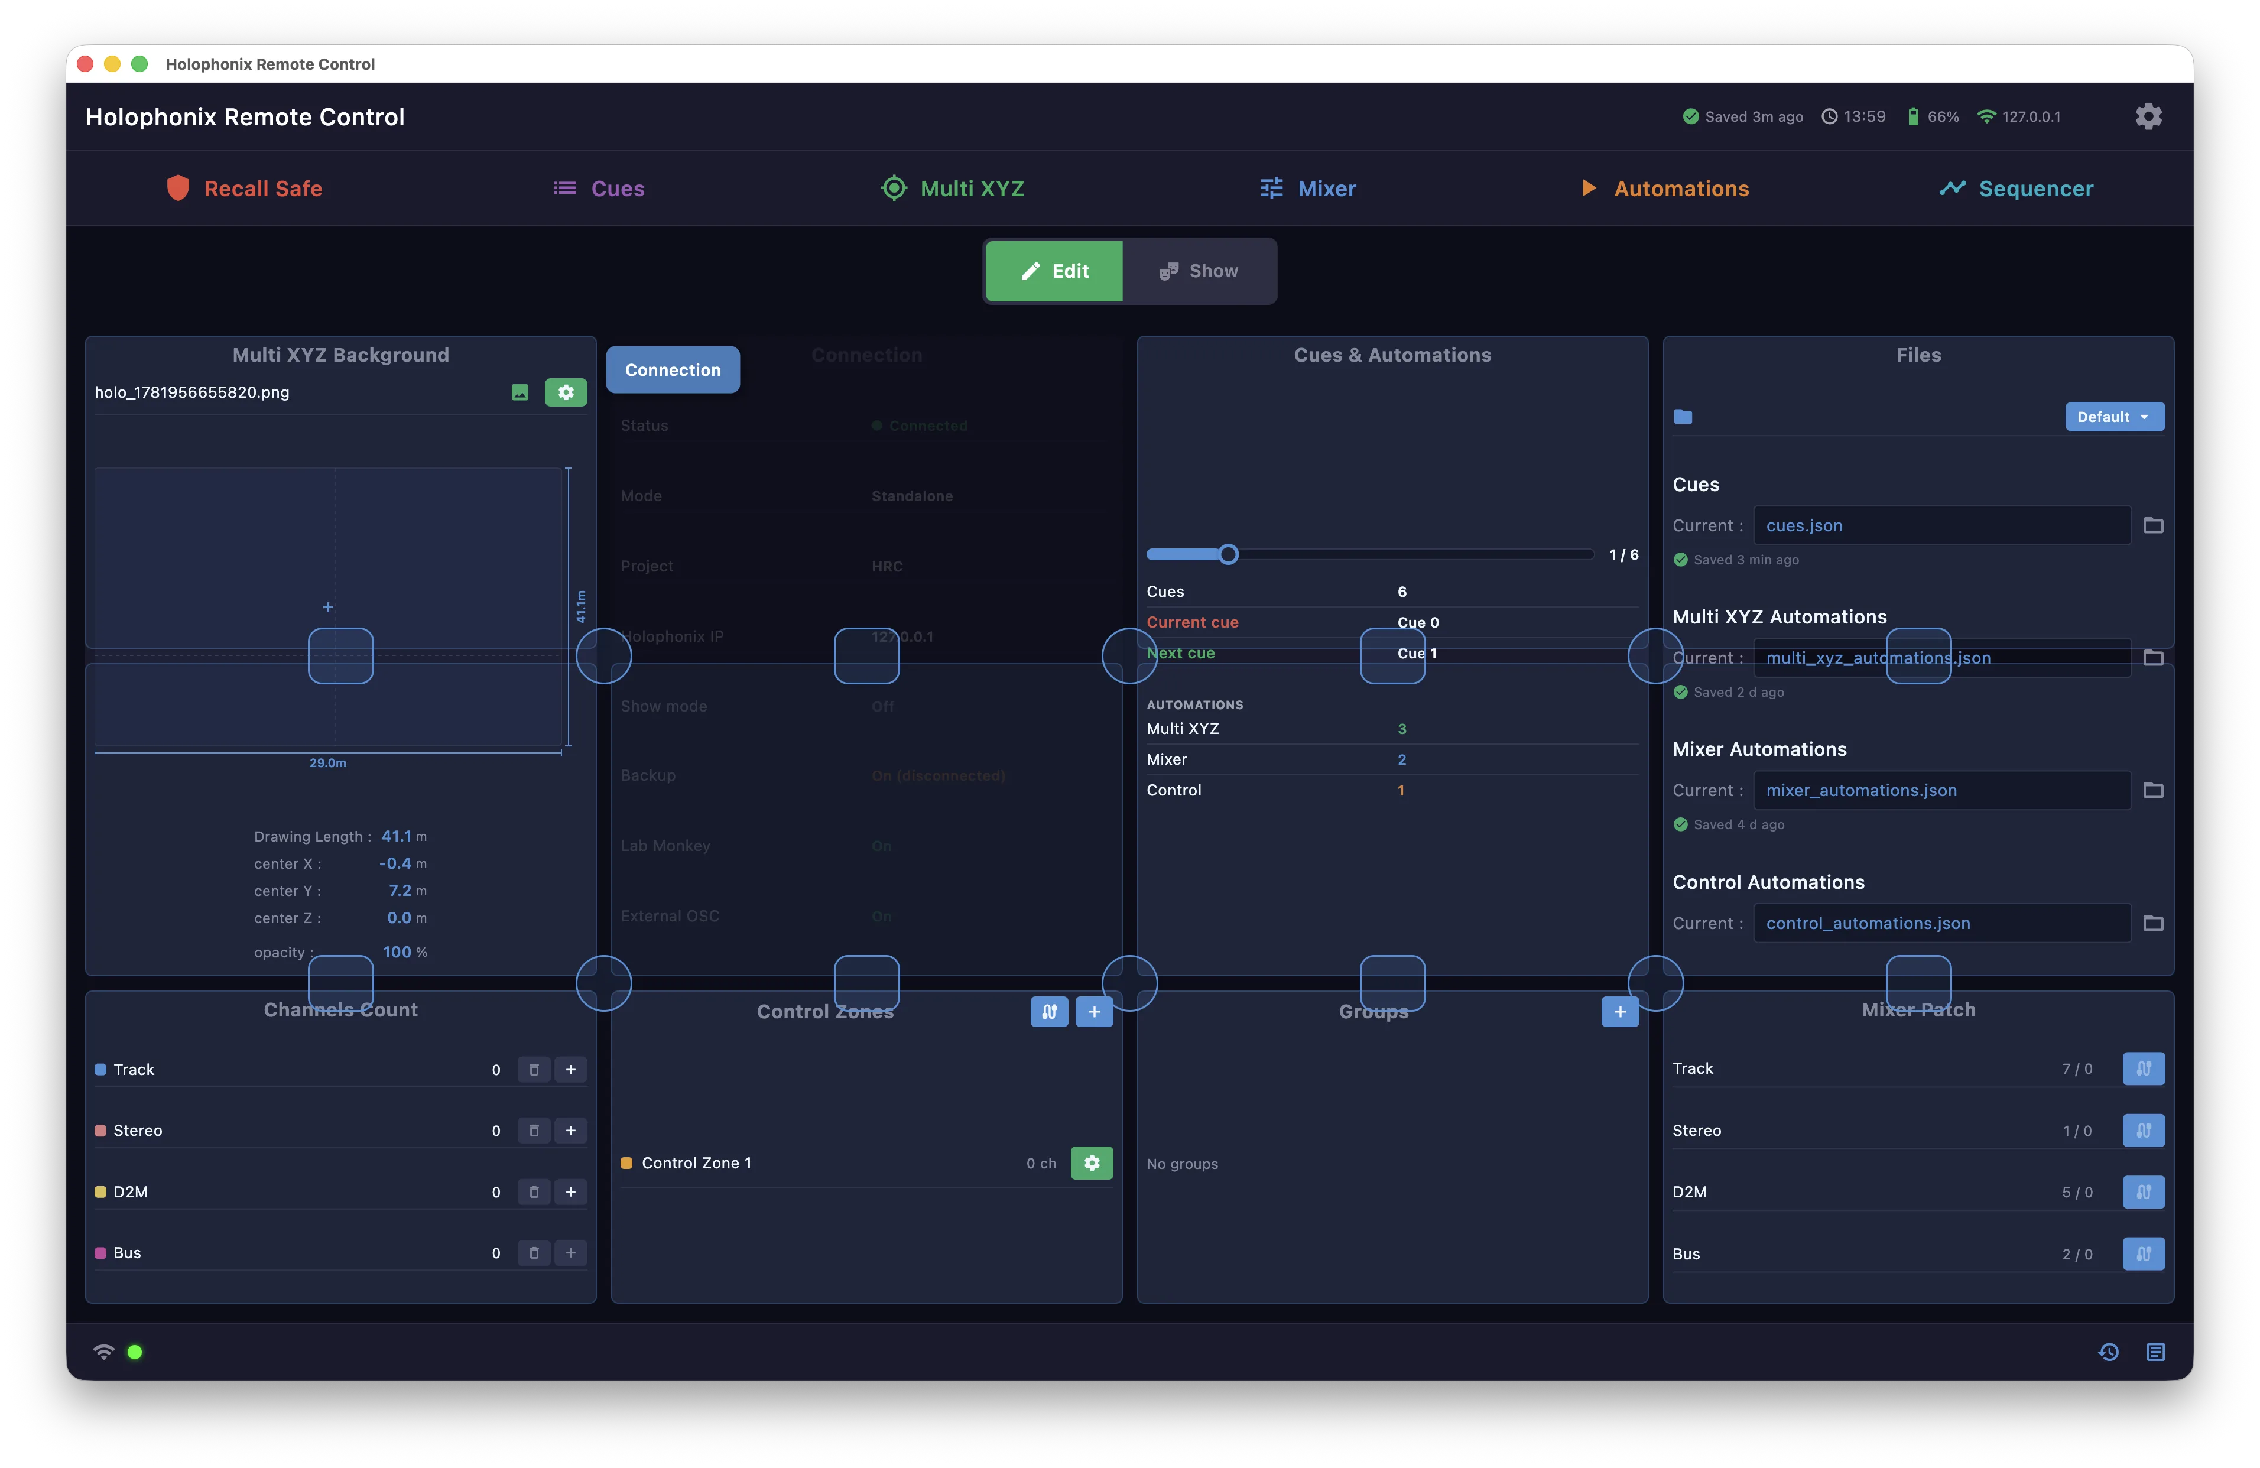Add a Bus channel
This screenshot has height=1468, width=2260.
tap(571, 1252)
